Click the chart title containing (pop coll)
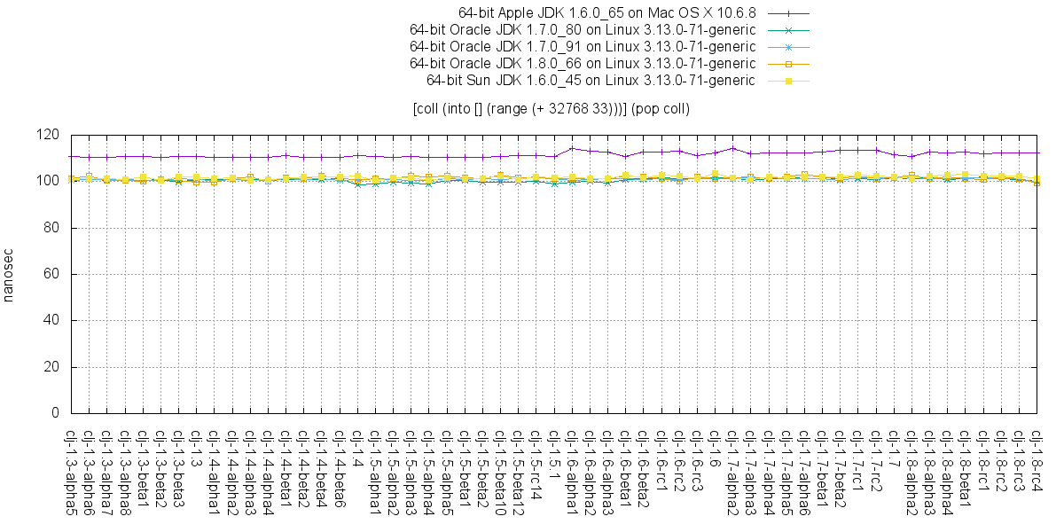Image resolution: width=1064 pixels, height=532 pixels. click(x=551, y=109)
